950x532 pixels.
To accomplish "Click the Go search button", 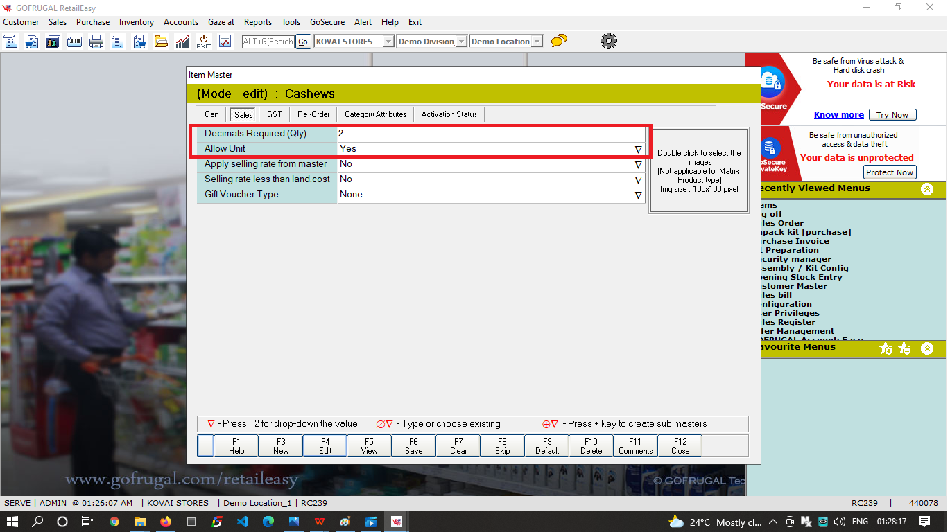I will tap(303, 42).
